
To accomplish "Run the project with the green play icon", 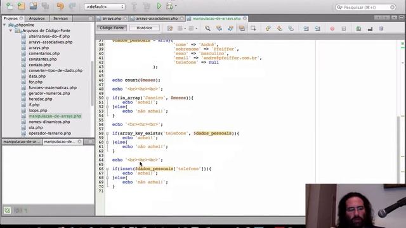I will 159,6.
